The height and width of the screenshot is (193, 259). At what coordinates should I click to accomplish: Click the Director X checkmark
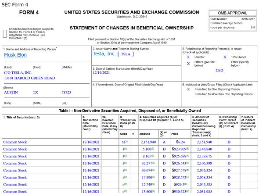188,57
